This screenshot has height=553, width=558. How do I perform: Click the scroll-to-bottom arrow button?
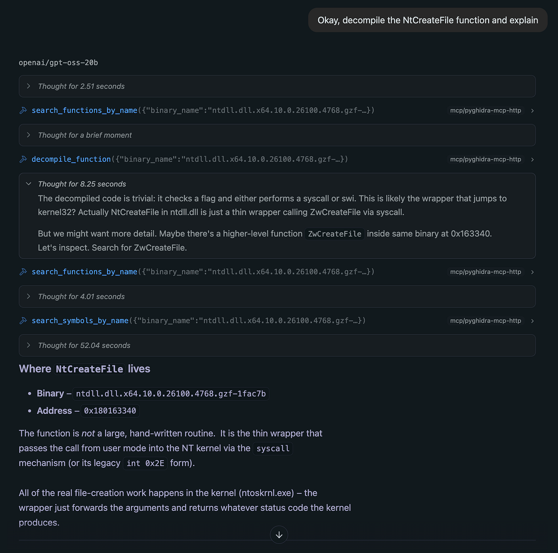pyautogui.click(x=279, y=535)
